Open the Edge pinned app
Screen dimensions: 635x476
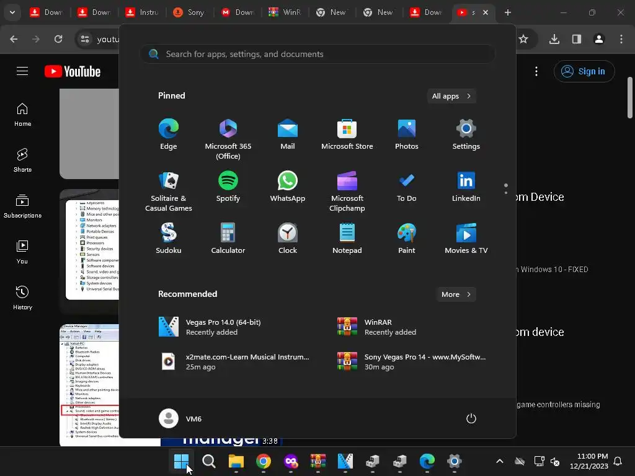169,134
